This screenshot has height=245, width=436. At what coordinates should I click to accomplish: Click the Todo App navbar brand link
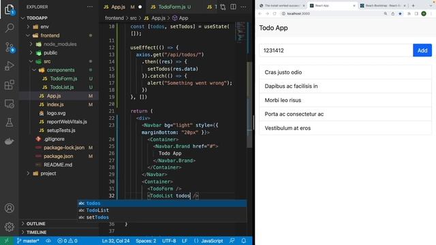pos(273,28)
